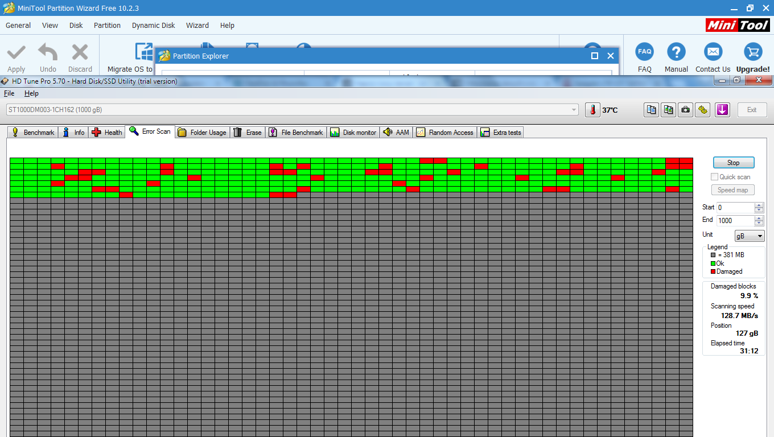This screenshot has height=437, width=774.
Task: Close the Partition Explorer window
Action: click(x=611, y=56)
